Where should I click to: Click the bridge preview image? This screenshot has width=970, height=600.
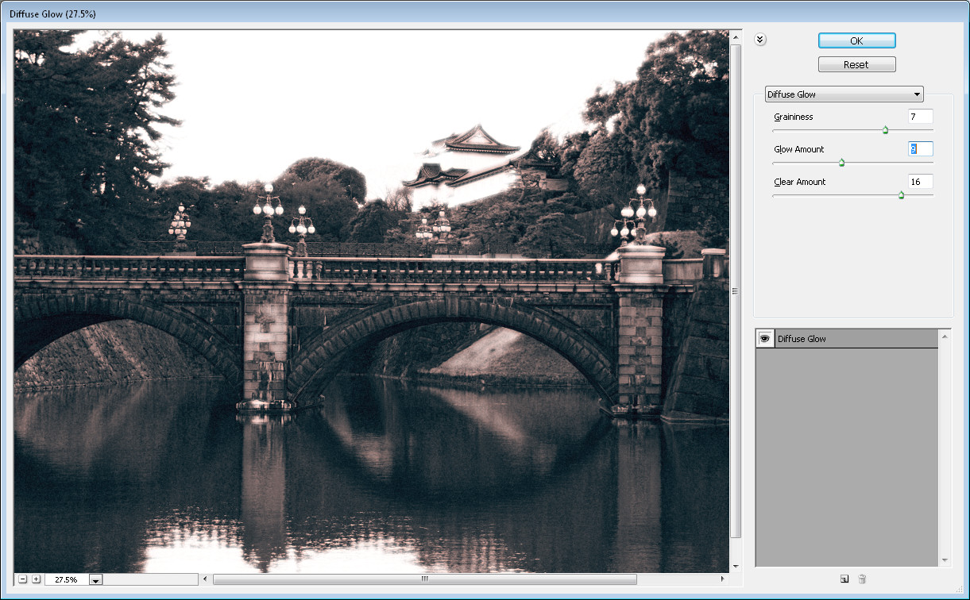click(372, 301)
